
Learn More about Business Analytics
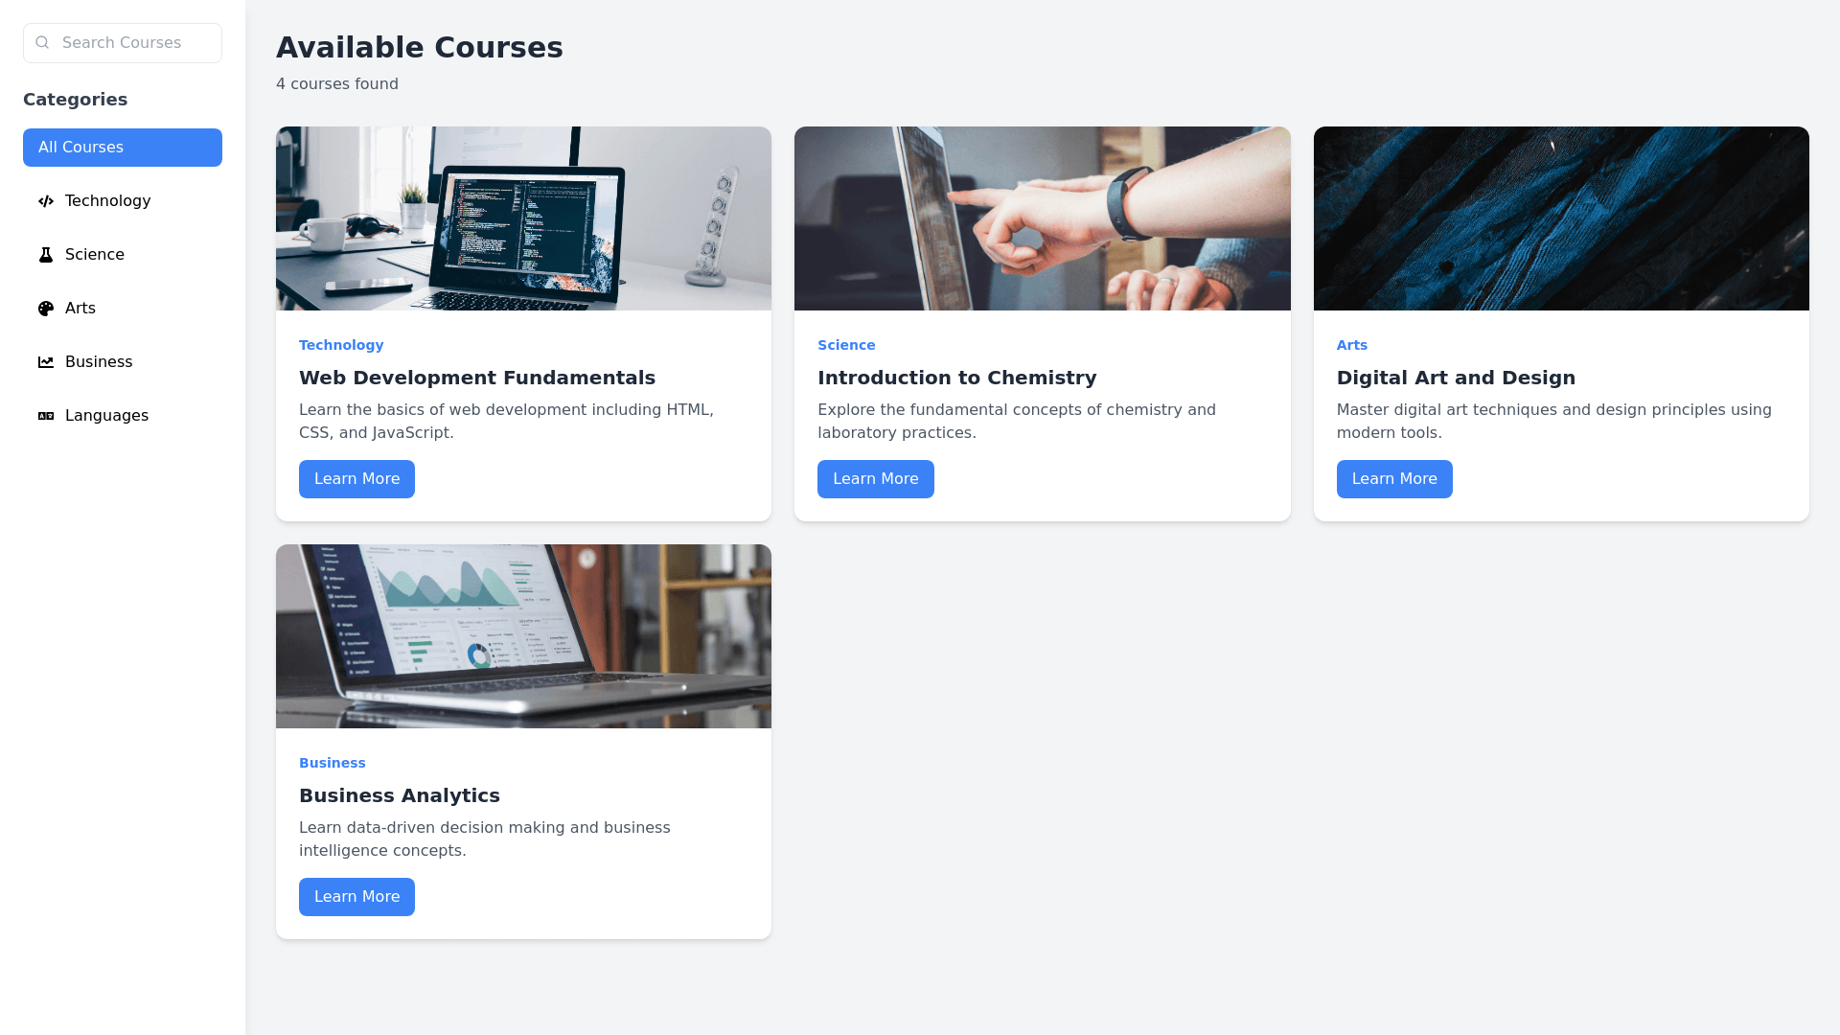[x=356, y=897]
